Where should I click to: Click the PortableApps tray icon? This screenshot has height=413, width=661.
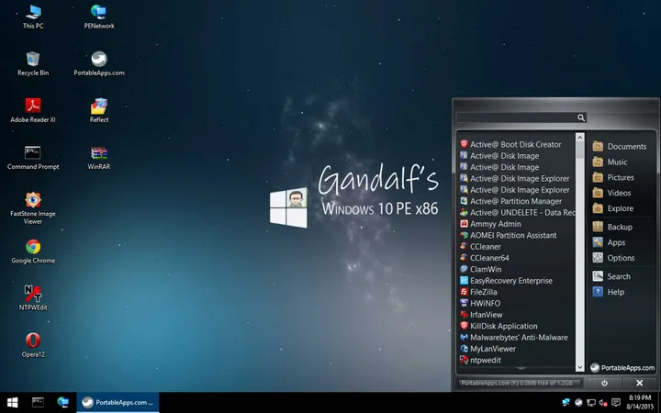coord(578,403)
